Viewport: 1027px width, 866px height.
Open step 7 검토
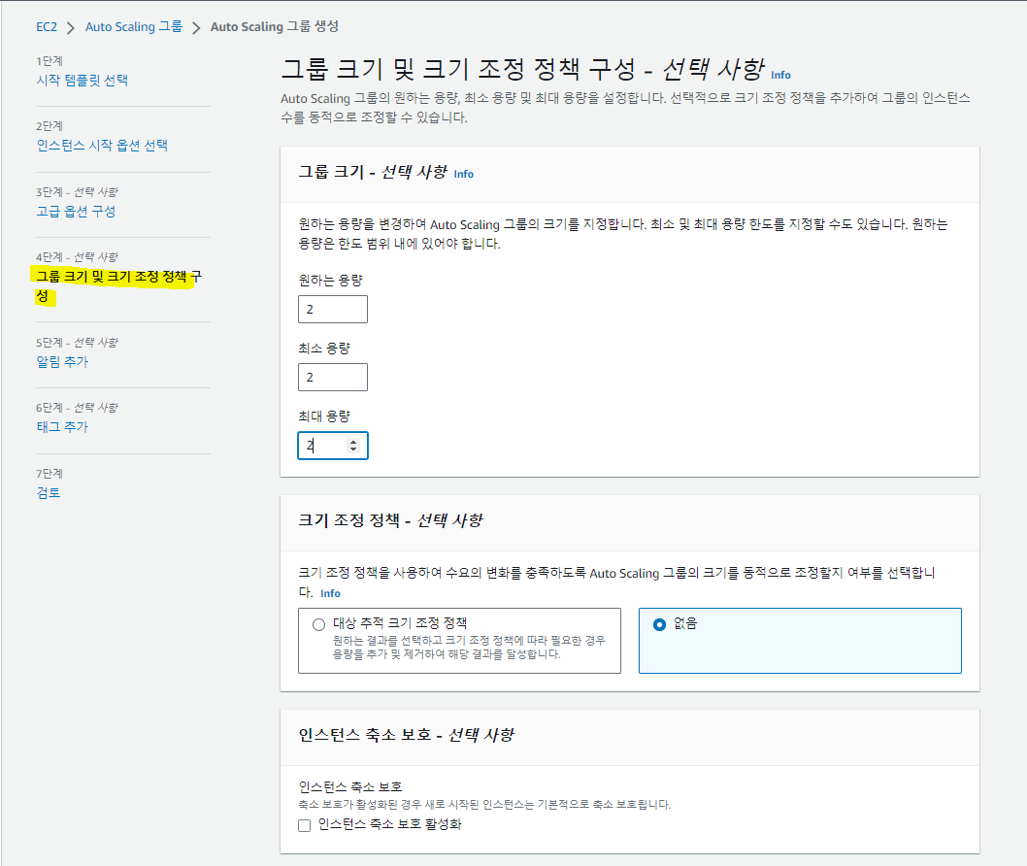(48, 492)
